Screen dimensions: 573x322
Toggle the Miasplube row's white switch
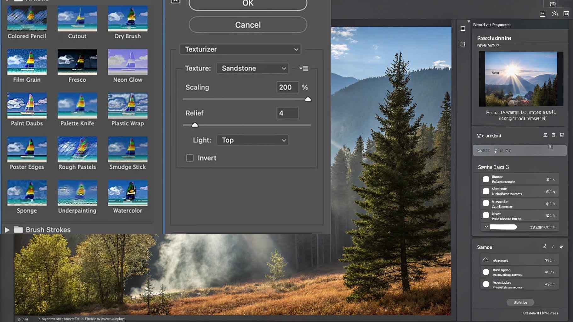(x=486, y=203)
